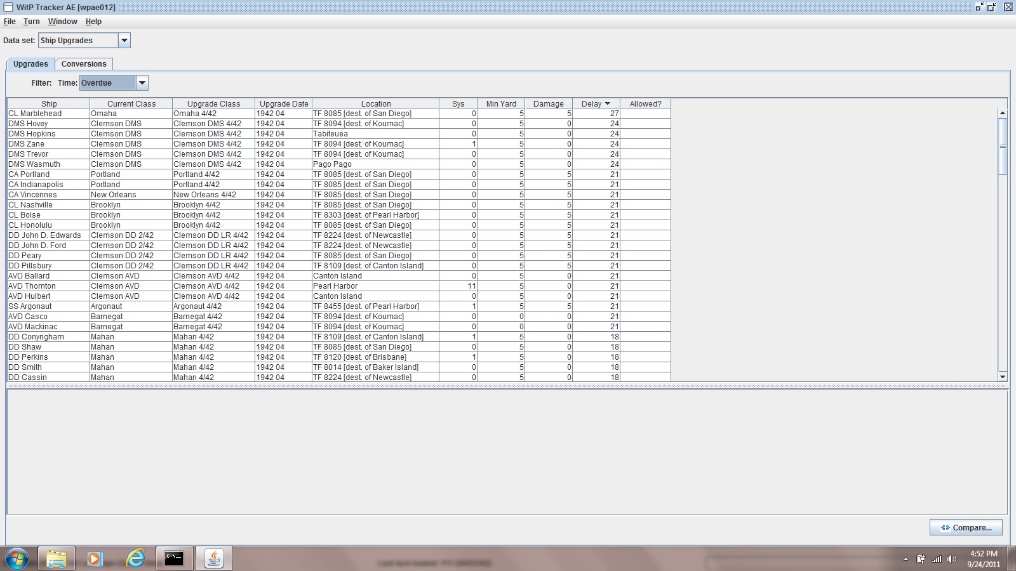Click the WitP Tracker window title icon
The height and width of the screenshot is (571, 1016).
coord(8,7)
